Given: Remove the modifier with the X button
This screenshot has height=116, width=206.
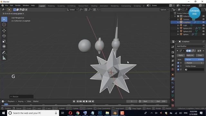Looking at the screenshot, I should pyautogui.click(x=203, y=51).
